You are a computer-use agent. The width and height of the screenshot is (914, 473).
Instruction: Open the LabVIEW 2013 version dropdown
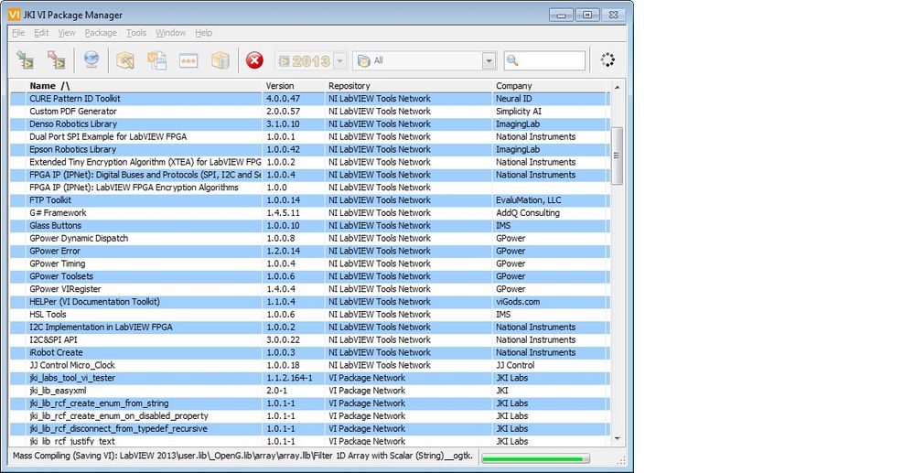point(340,60)
